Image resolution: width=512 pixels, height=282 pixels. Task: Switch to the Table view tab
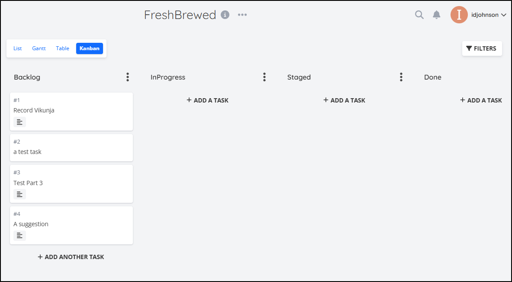(62, 48)
